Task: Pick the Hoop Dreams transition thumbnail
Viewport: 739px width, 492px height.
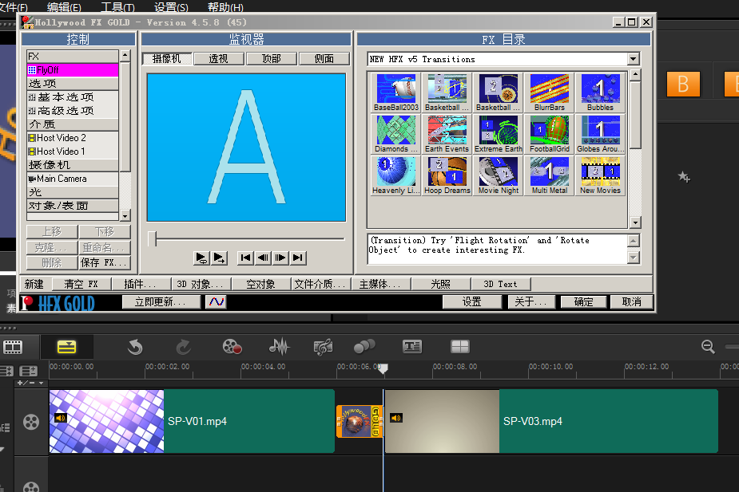Action: pos(447,175)
